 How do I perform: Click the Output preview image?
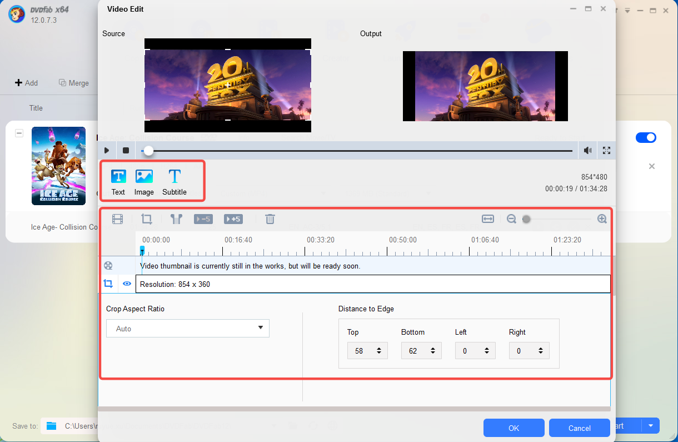pos(485,86)
